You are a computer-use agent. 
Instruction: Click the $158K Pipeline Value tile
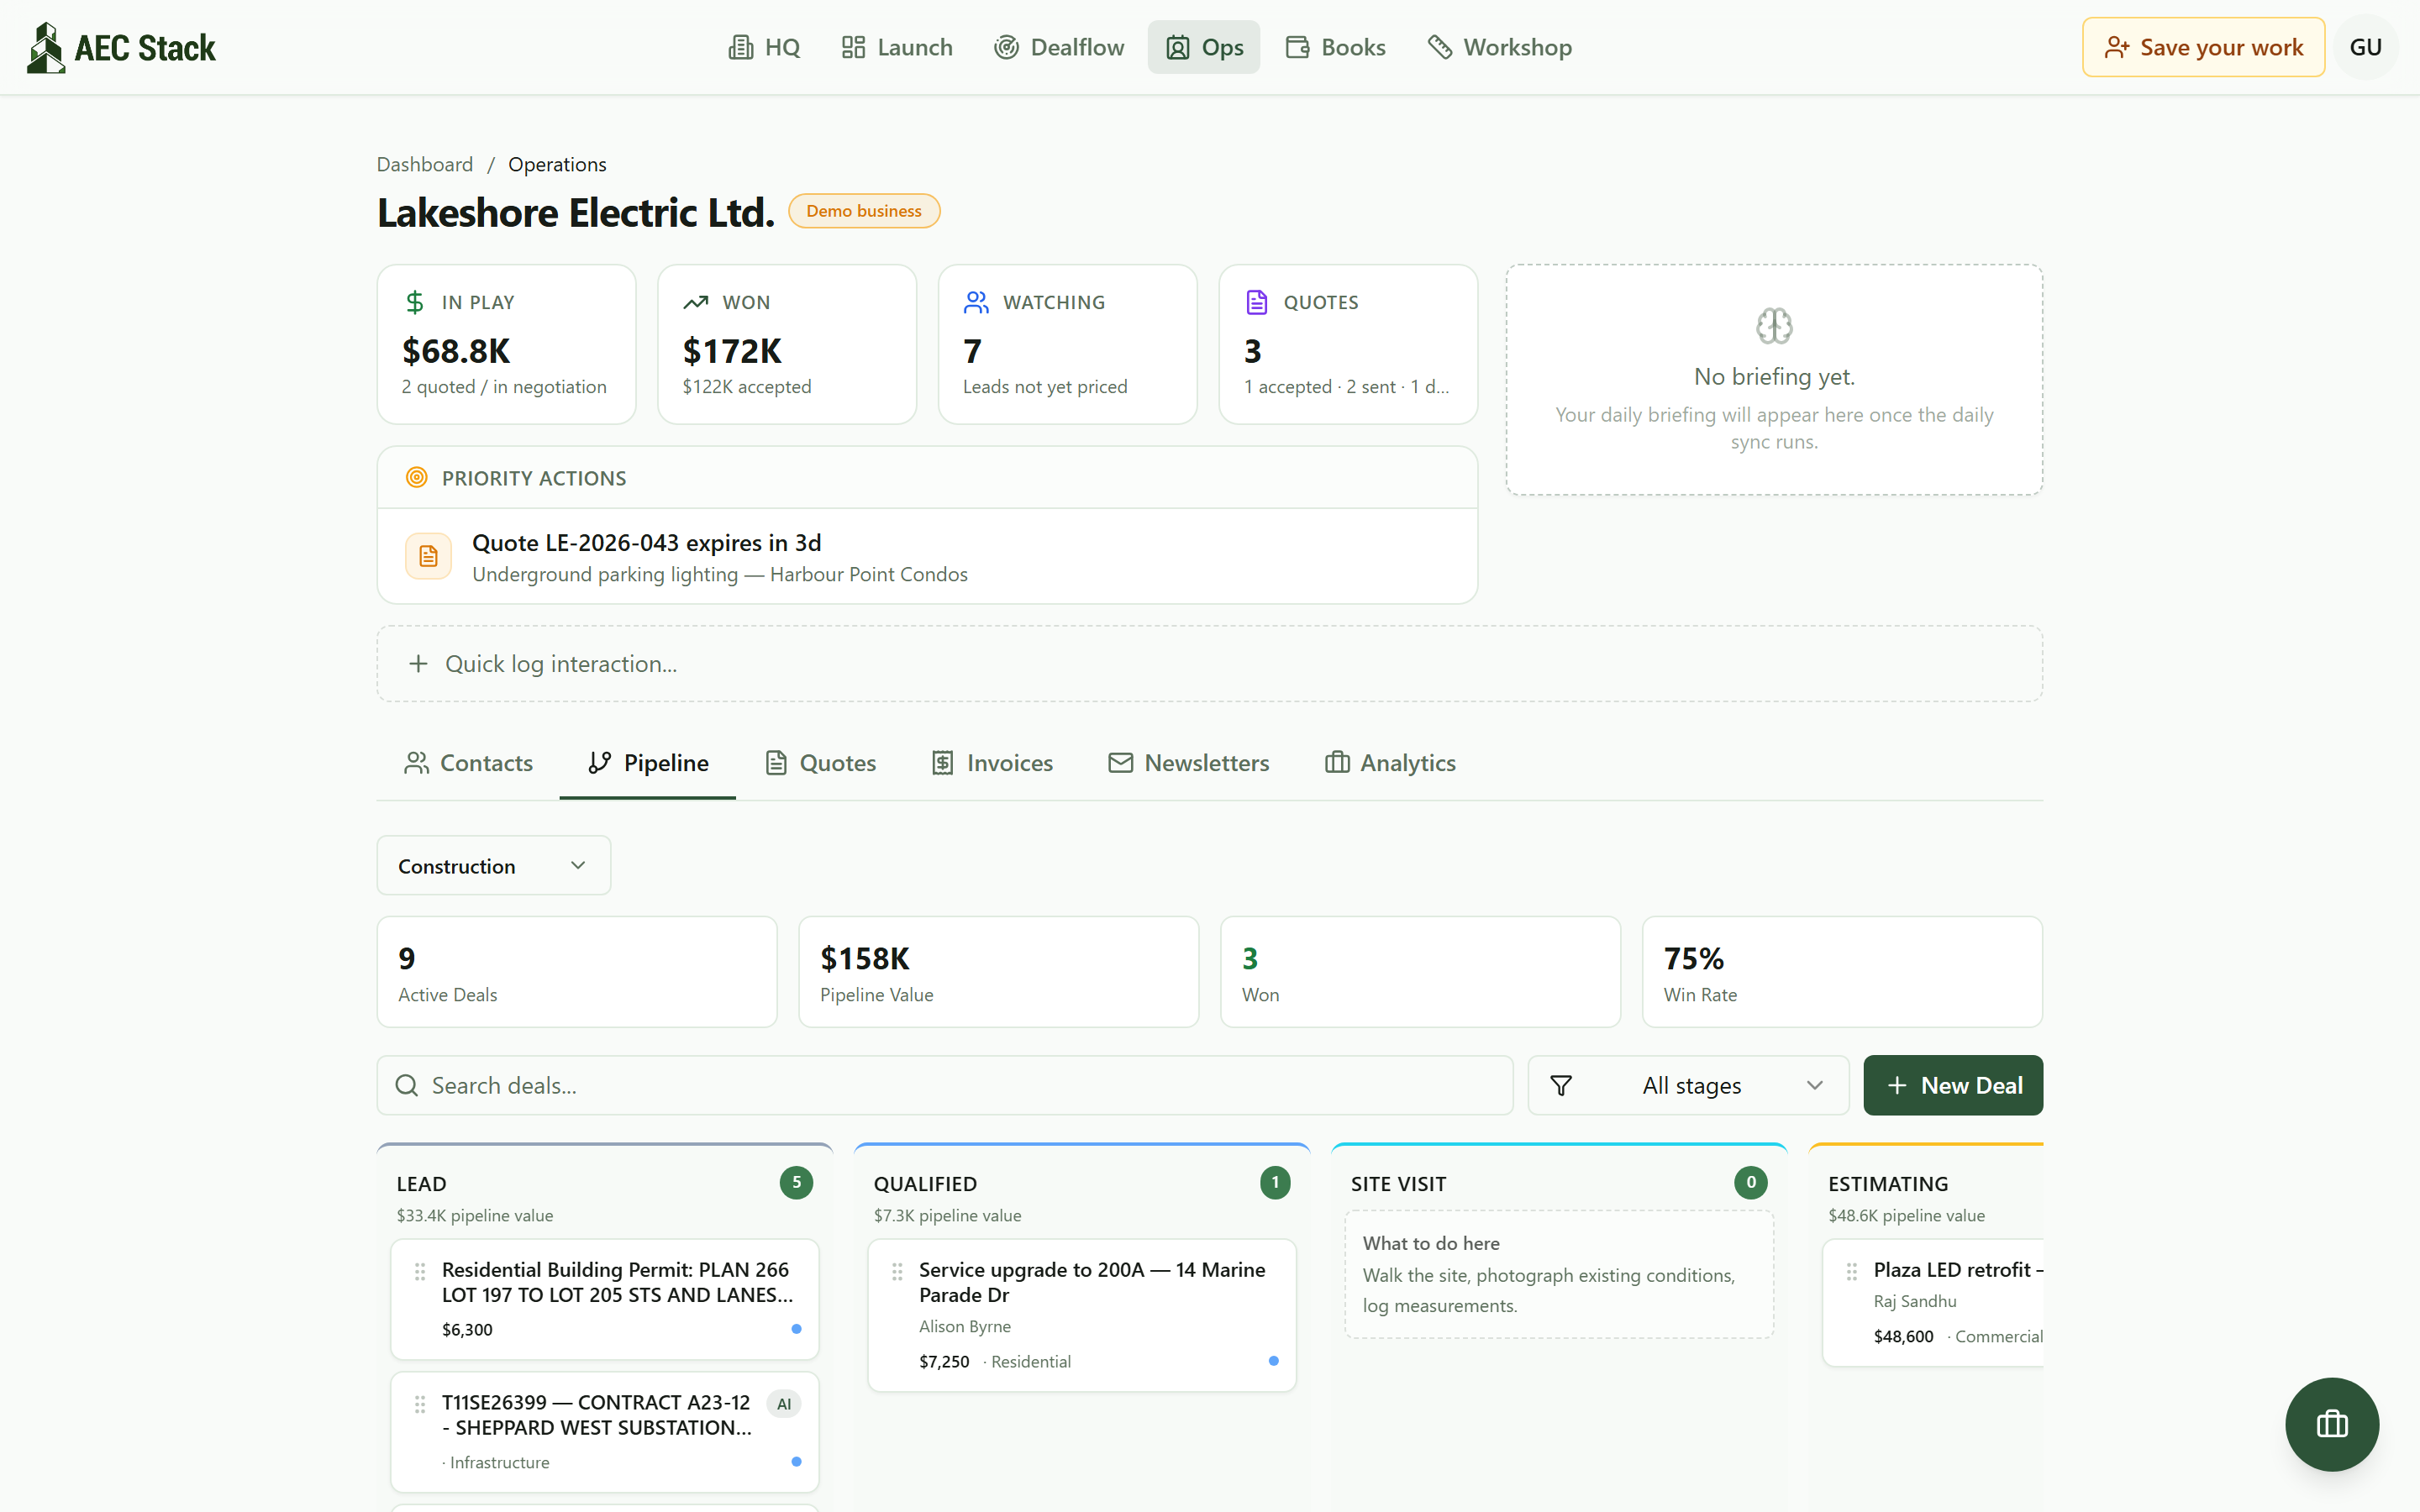999,971
